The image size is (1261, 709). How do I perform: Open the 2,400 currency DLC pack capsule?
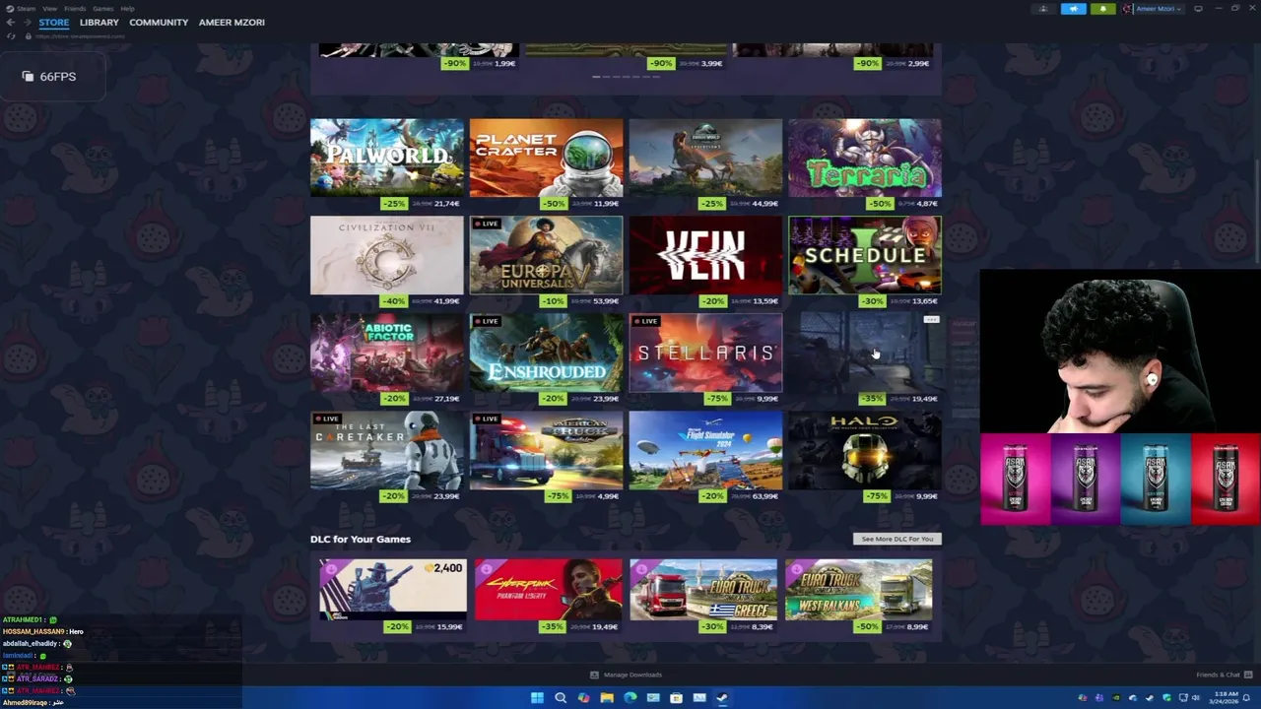tap(393, 590)
